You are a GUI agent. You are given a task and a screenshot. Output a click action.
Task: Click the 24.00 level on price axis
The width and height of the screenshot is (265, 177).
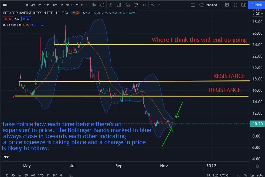click(x=257, y=45)
